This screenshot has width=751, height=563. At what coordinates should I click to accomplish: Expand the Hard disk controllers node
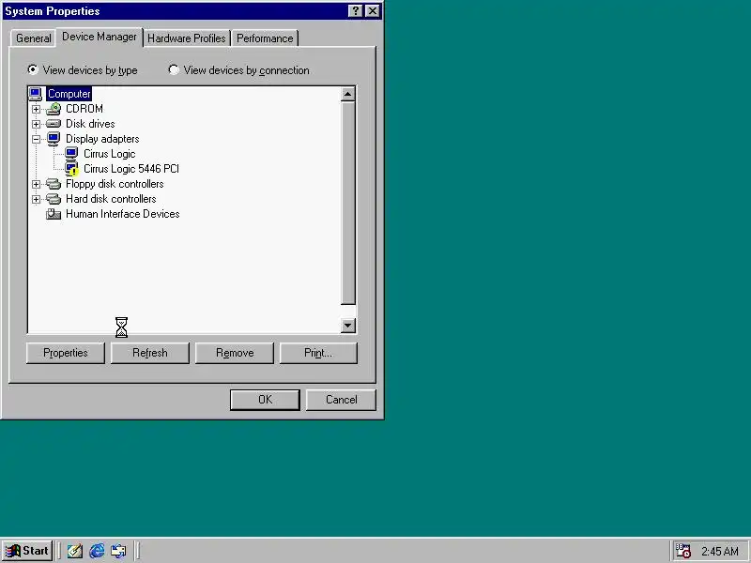click(x=37, y=199)
